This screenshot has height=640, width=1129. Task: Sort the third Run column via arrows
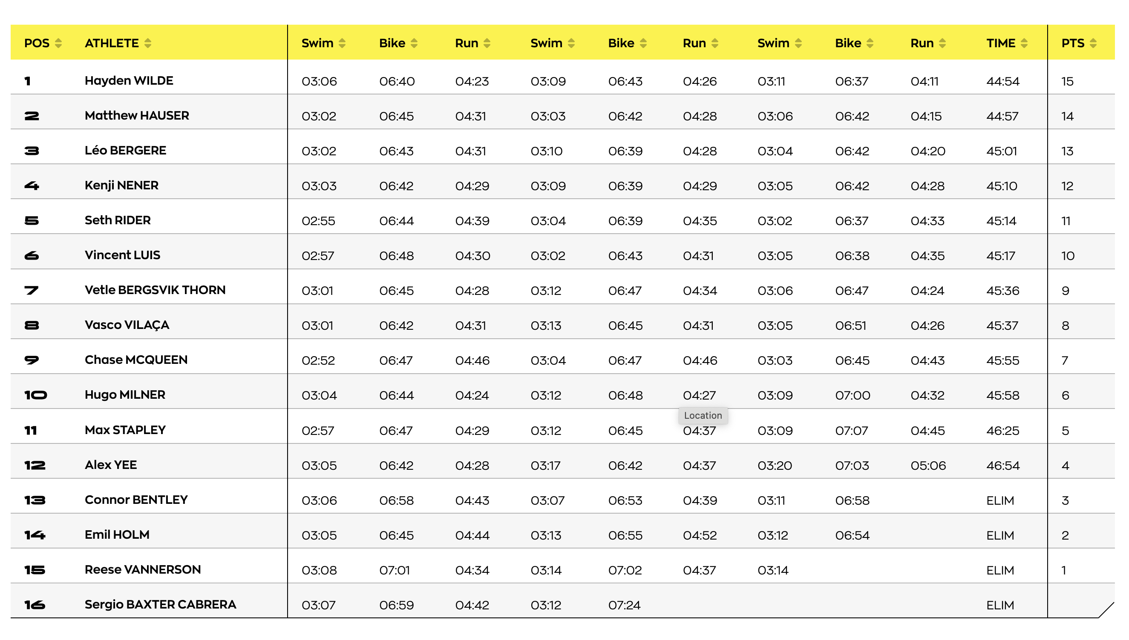click(942, 43)
